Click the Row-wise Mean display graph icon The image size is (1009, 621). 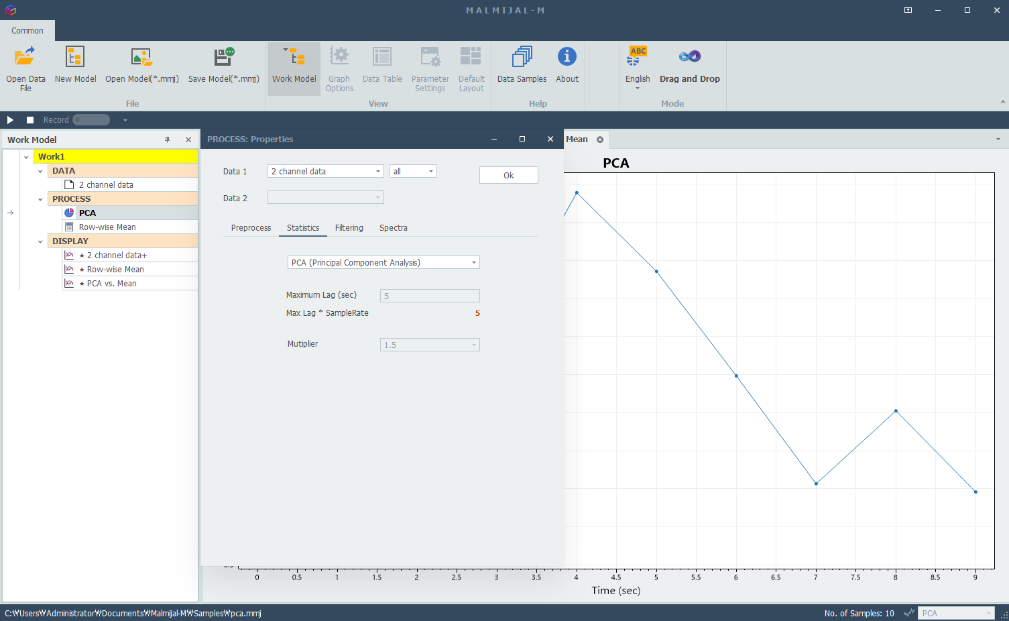69,269
